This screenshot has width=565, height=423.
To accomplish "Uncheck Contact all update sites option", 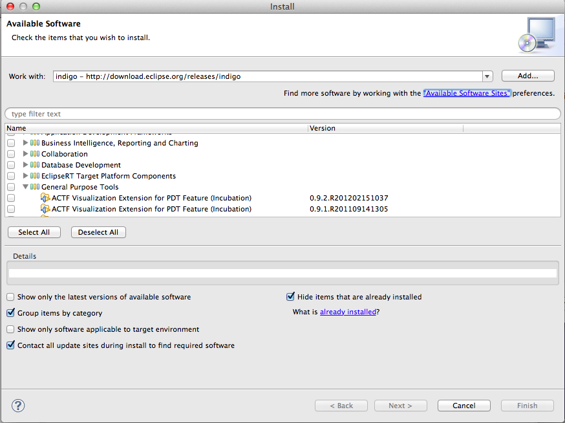I will 10,345.
